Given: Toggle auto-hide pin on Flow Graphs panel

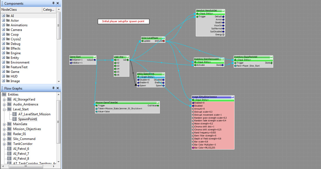Looking at the screenshot, I should pos(53,88).
